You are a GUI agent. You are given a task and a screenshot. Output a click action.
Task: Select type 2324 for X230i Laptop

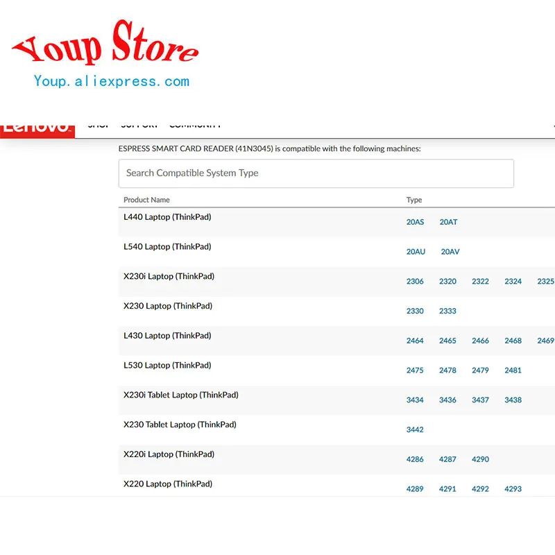513,282
